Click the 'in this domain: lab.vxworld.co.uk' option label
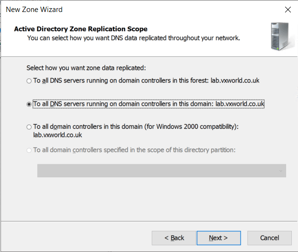Viewport: 298px width, 252px height. click(x=148, y=104)
